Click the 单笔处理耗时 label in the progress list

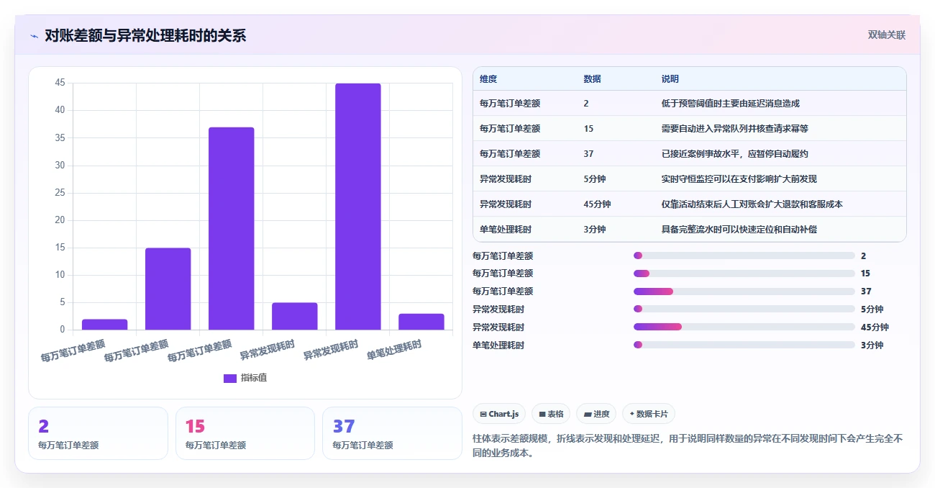point(498,345)
